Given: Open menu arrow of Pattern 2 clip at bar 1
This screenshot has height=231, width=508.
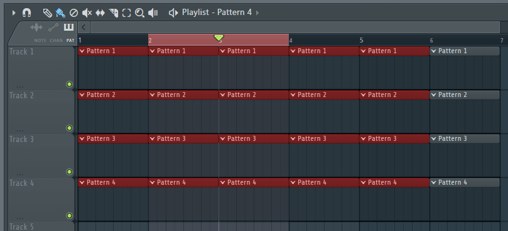Looking at the screenshot, I should click(82, 95).
